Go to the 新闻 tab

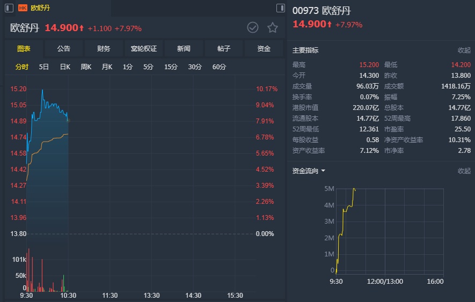tap(184, 49)
